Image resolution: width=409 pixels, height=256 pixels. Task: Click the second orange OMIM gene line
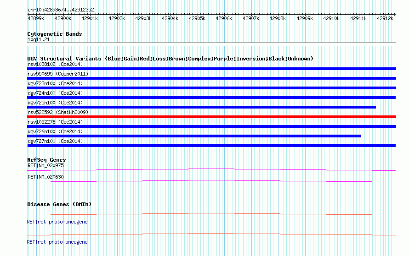(x=211, y=234)
